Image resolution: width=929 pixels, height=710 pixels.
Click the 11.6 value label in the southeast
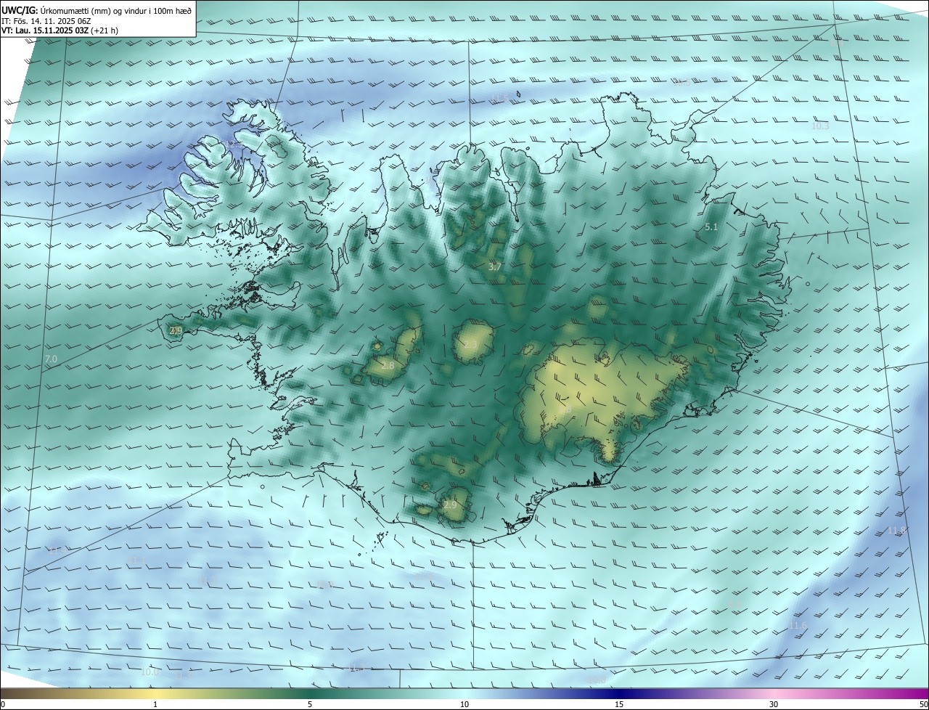798,625
